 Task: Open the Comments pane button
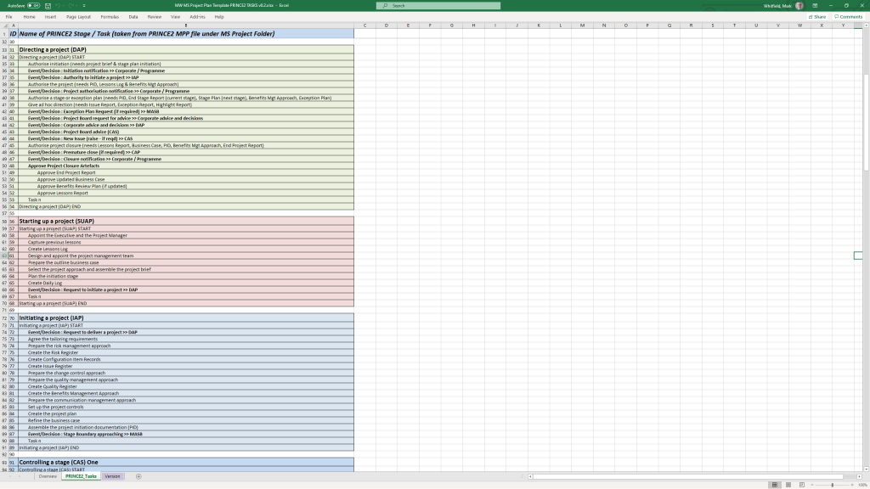[x=848, y=16]
